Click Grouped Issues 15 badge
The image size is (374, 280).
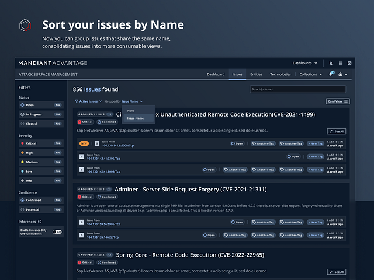pos(95,114)
